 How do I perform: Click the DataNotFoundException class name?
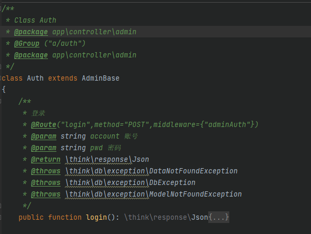tap(193, 171)
